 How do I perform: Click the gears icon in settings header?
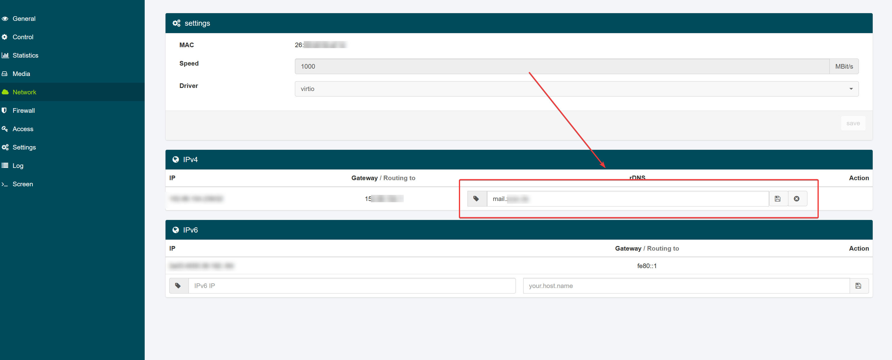[x=176, y=23]
